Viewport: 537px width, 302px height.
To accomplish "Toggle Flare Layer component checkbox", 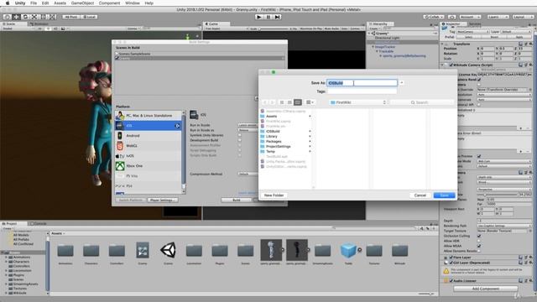I will tap(451, 258).
